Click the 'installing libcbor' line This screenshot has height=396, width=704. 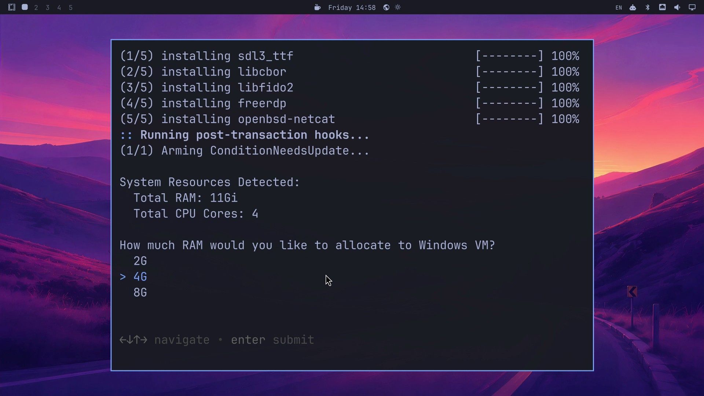pyautogui.click(x=203, y=72)
